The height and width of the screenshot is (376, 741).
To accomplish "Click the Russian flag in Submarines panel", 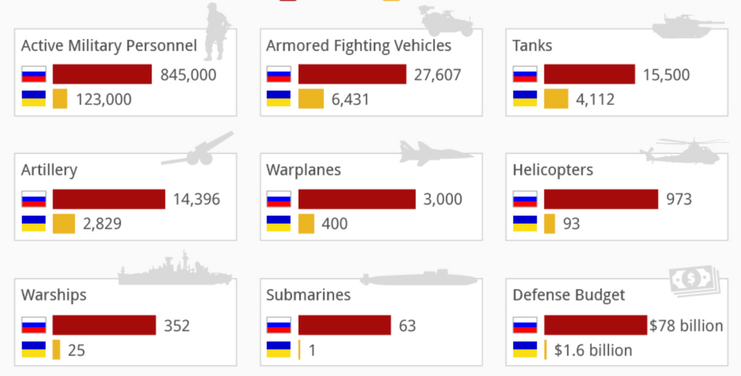I will click(x=279, y=325).
